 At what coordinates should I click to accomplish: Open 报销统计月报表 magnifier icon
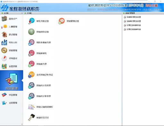[x=31, y=85]
